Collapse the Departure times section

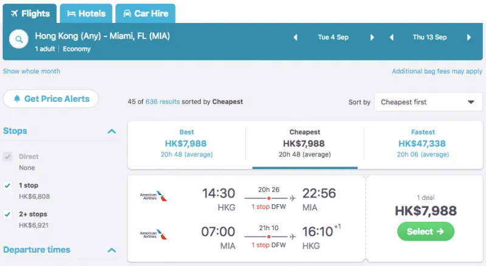[112, 250]
